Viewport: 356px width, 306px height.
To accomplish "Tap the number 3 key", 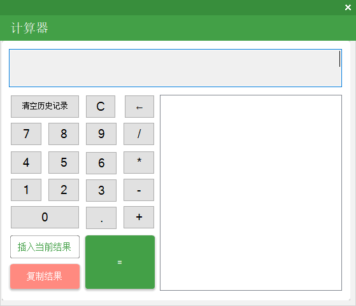I will [x=101, y=191].
